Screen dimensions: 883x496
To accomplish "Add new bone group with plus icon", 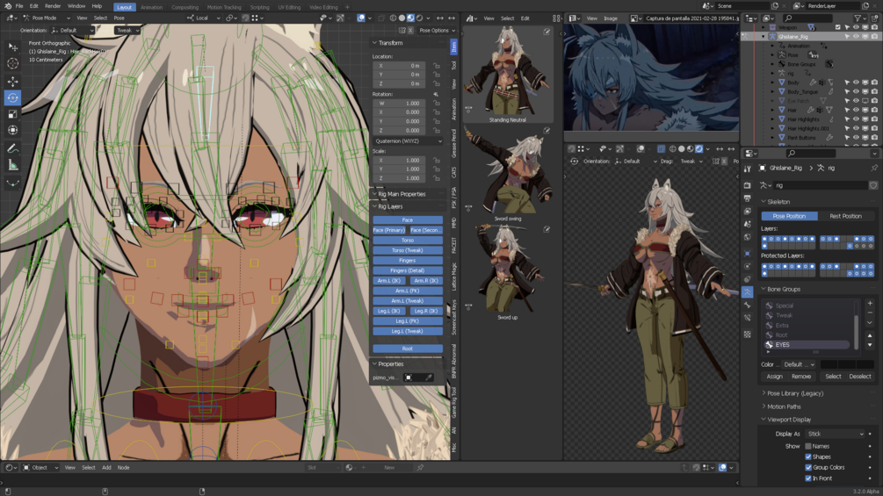I will pyautogui.click(x=870, y=304).
